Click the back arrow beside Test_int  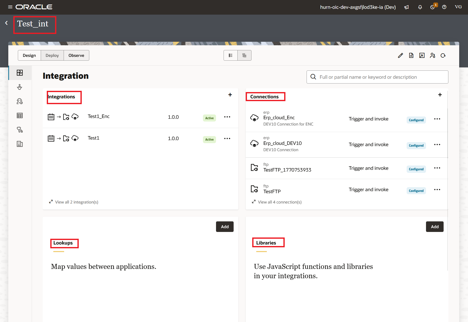click(x=7, y=23)
